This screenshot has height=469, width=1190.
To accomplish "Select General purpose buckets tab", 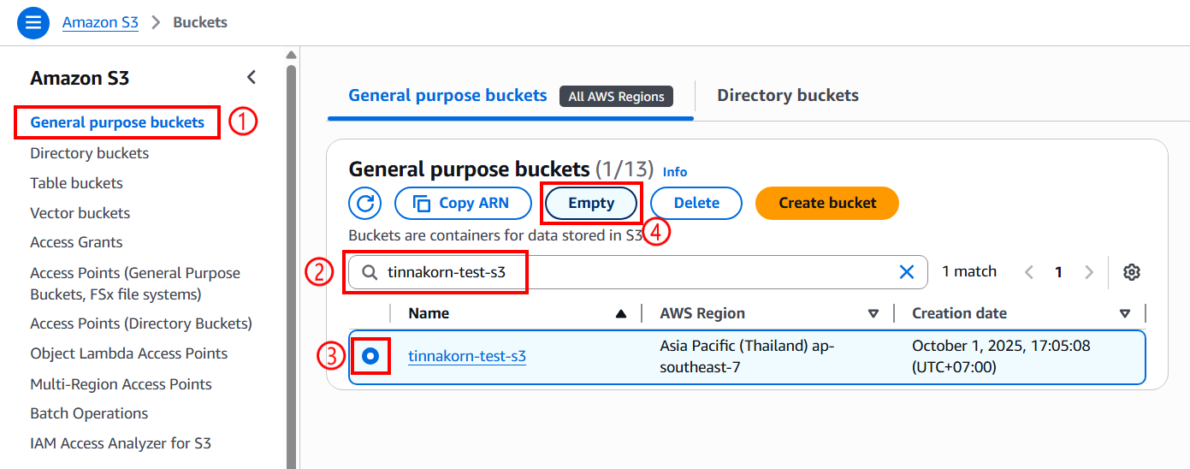I will coord(447,96).
